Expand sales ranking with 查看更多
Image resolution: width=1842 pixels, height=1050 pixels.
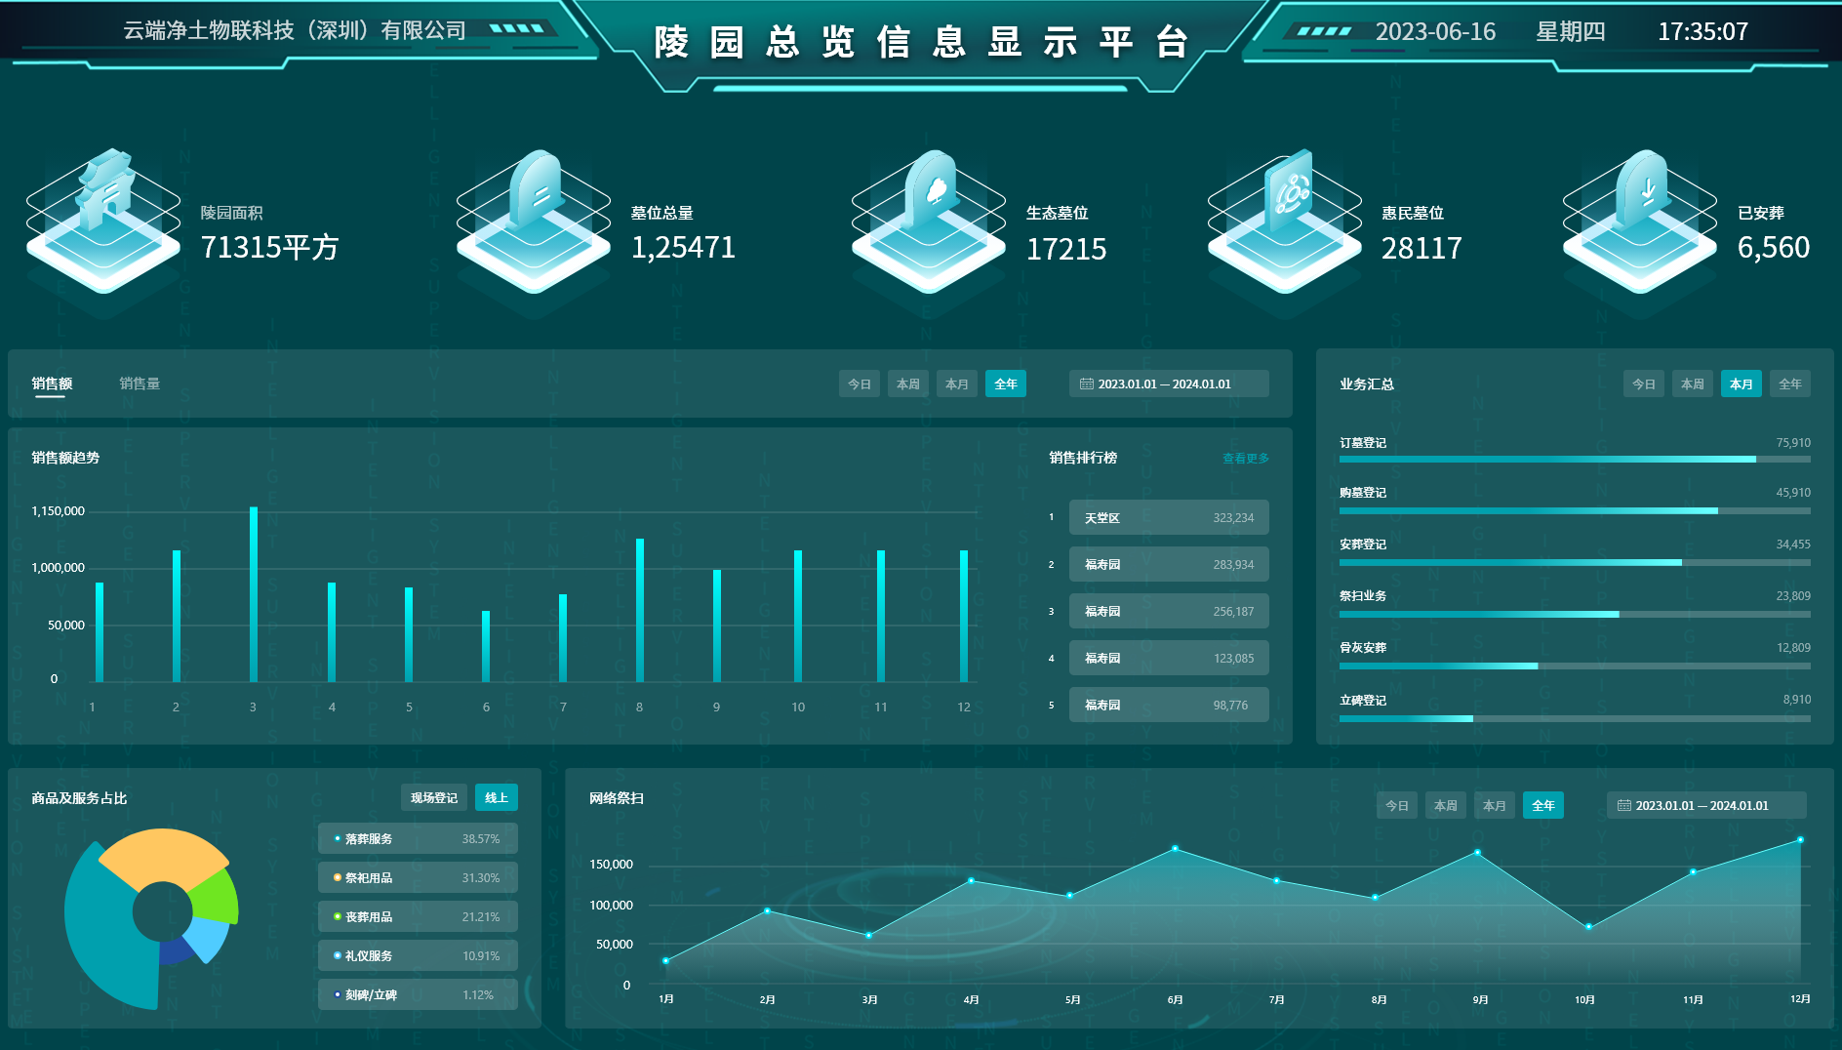pyautogui.click(x=1245, y=459)
